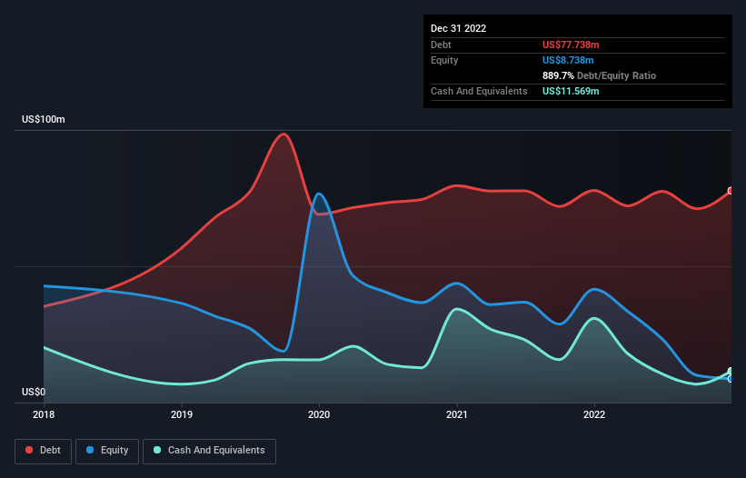Toggle Cash And Equivalents legend button
Screen dimensions: 746x478
(x=209, y=451)
